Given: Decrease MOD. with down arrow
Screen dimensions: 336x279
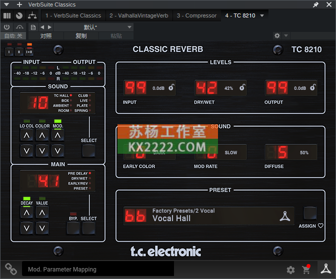Looking at the screenshot, I should coord(57,151).
